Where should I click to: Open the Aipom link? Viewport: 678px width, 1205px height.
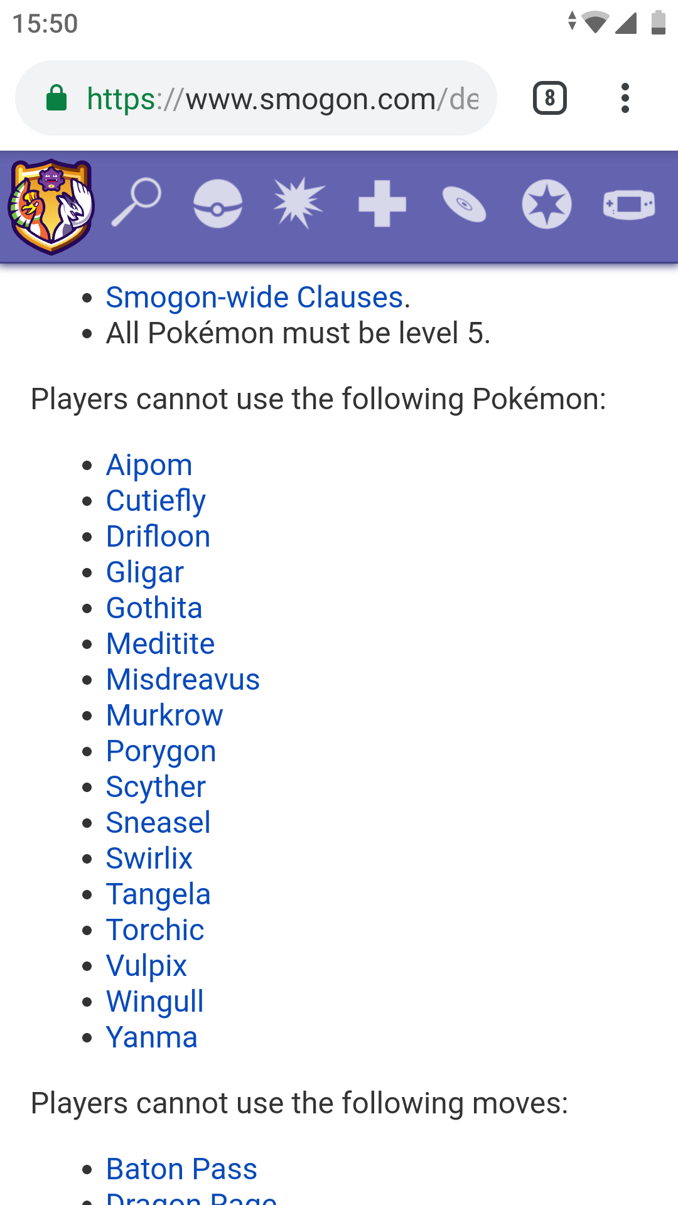tap(149, 465)
